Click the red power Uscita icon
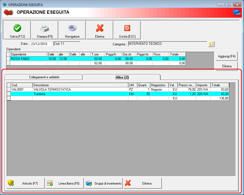The image size is (244, 195). (127, 28)
